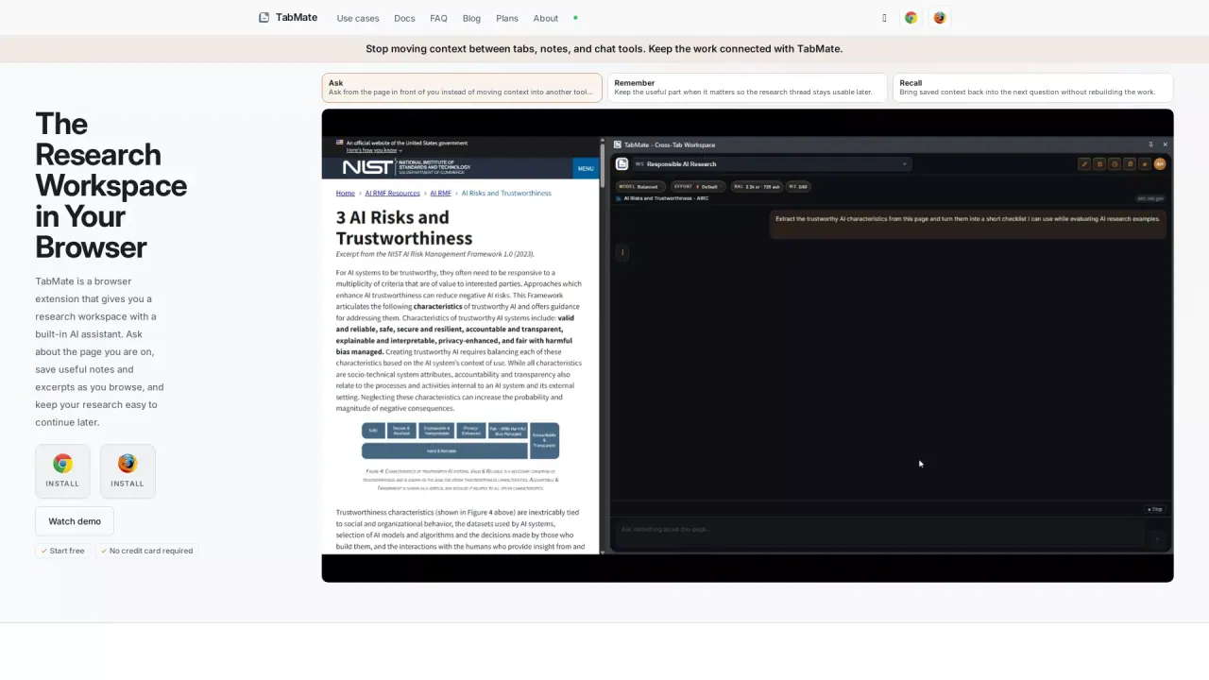Select the Remember feature tab
The width and height of the screenshot is (1209, 680).
[x=747, y=87]
